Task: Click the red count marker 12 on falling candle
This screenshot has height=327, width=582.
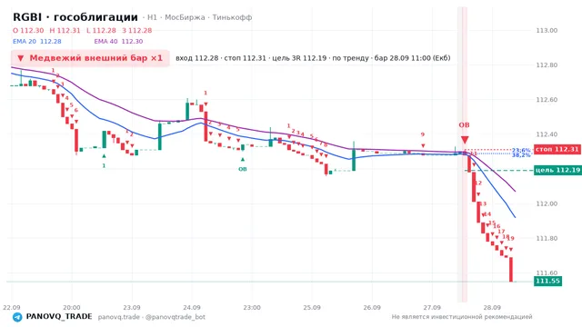Action: click(478, 183)
